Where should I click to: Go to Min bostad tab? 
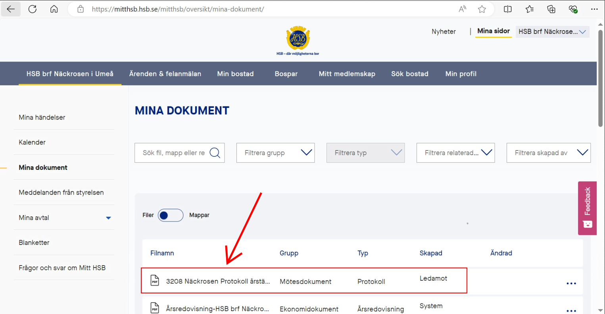[235, 74]
